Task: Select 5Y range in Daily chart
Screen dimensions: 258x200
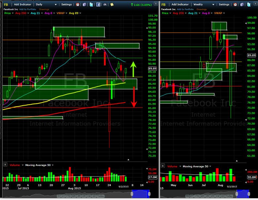Action: [x=59, y=196]
